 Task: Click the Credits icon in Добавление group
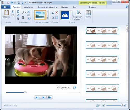(28, 19)
